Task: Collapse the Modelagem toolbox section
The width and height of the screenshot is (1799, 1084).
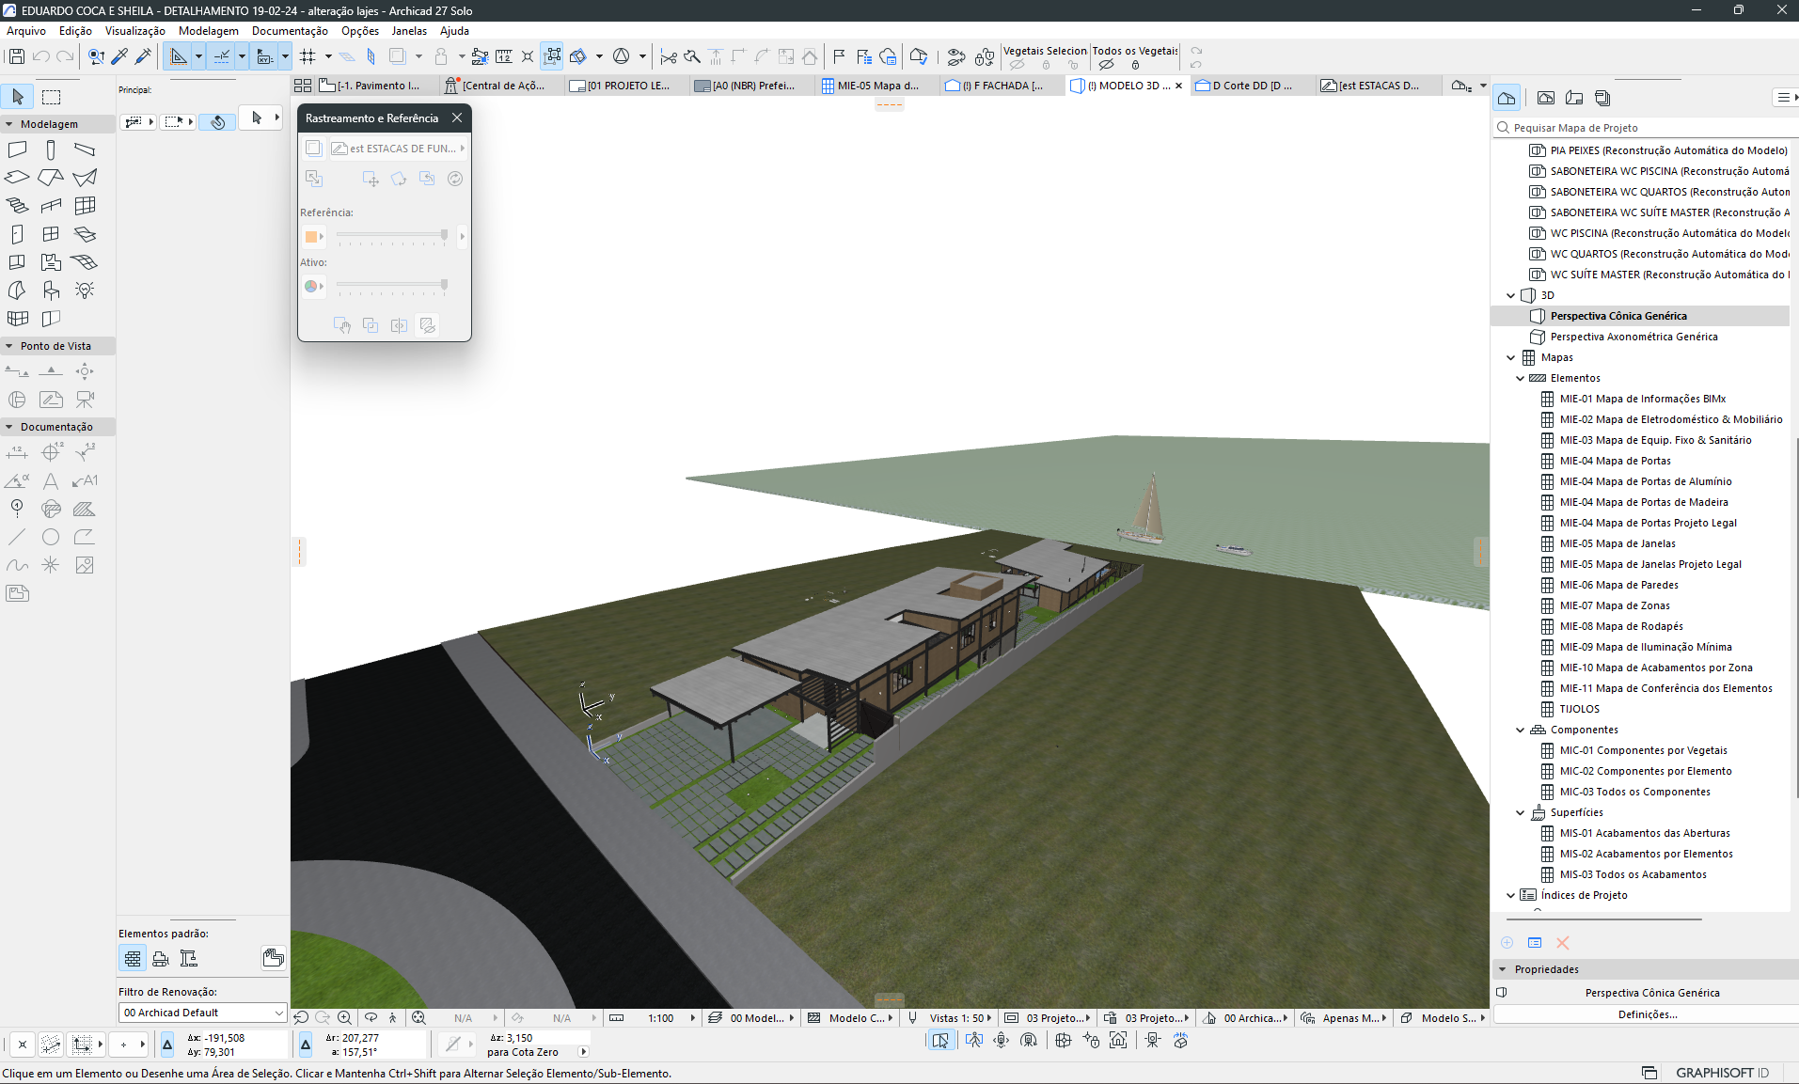Action: [x=9, y=124]
